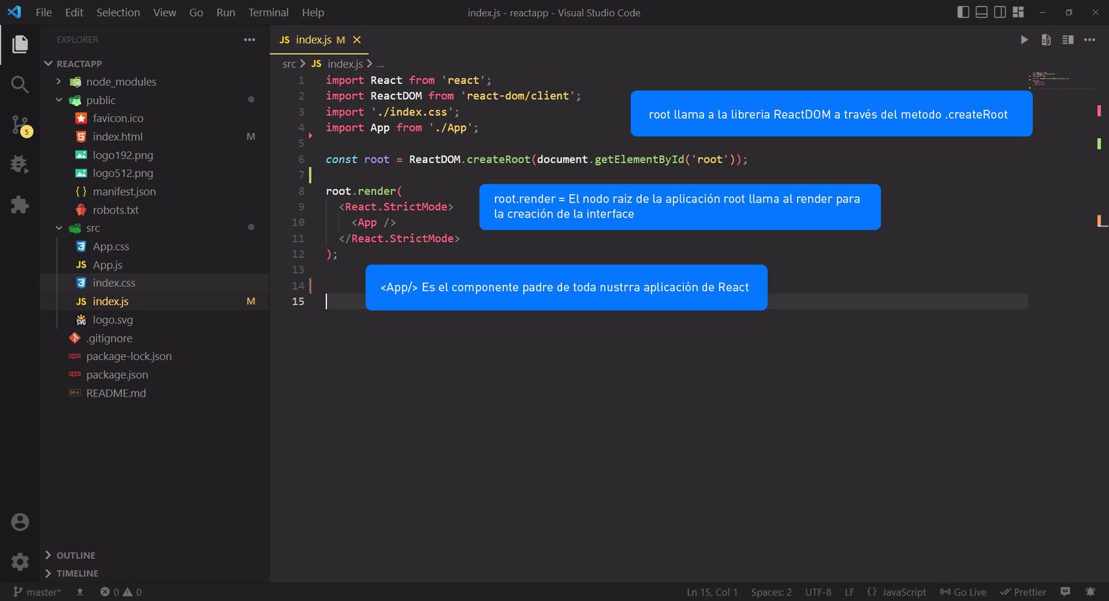Click the Go Live status bar button
Image resolution: width=1109 pixels, height=601 pixels.
pos(963,592)
